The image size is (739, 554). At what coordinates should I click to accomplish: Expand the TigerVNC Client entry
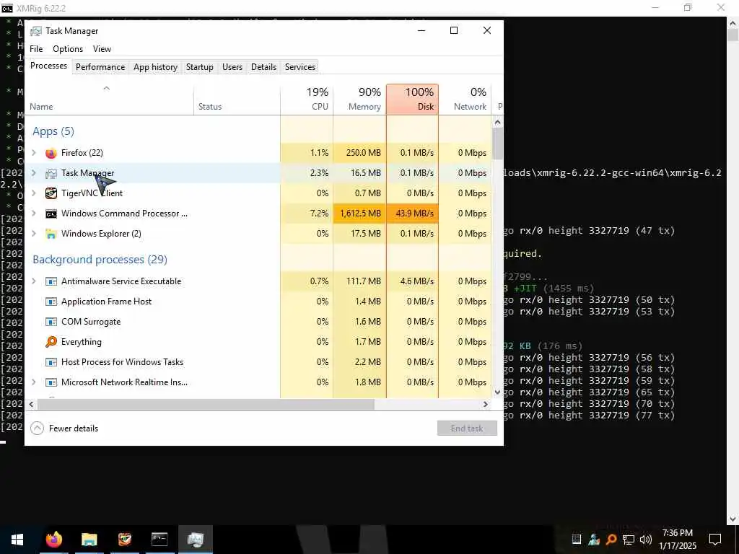33,193
